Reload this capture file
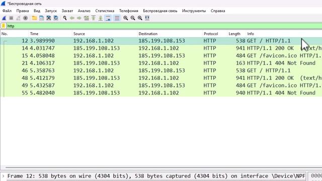 coord(56,18)
